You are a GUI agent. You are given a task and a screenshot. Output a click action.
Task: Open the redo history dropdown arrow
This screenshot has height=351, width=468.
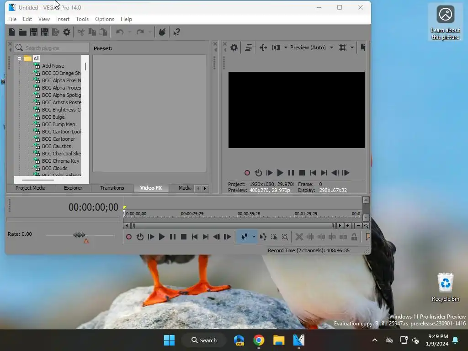(150, 32)
